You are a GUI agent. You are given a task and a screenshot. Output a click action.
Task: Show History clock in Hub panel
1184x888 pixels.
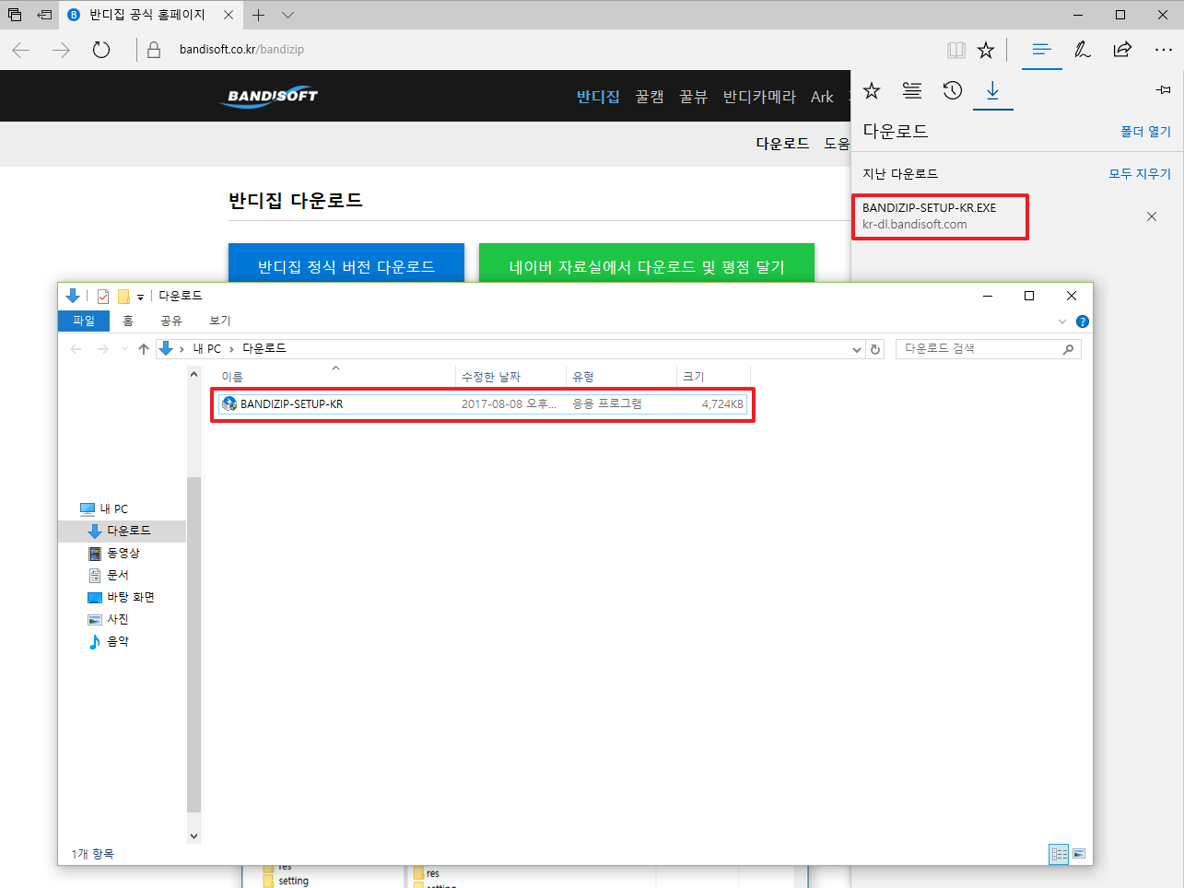[x=953, y=90]
